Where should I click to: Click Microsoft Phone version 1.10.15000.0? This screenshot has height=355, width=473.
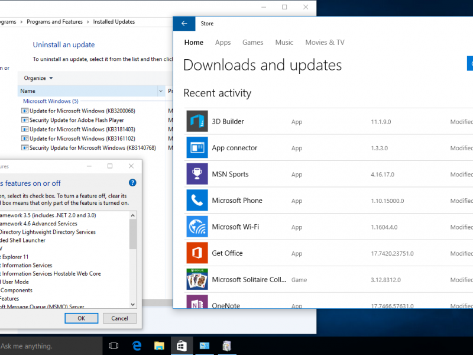[387, 201]
